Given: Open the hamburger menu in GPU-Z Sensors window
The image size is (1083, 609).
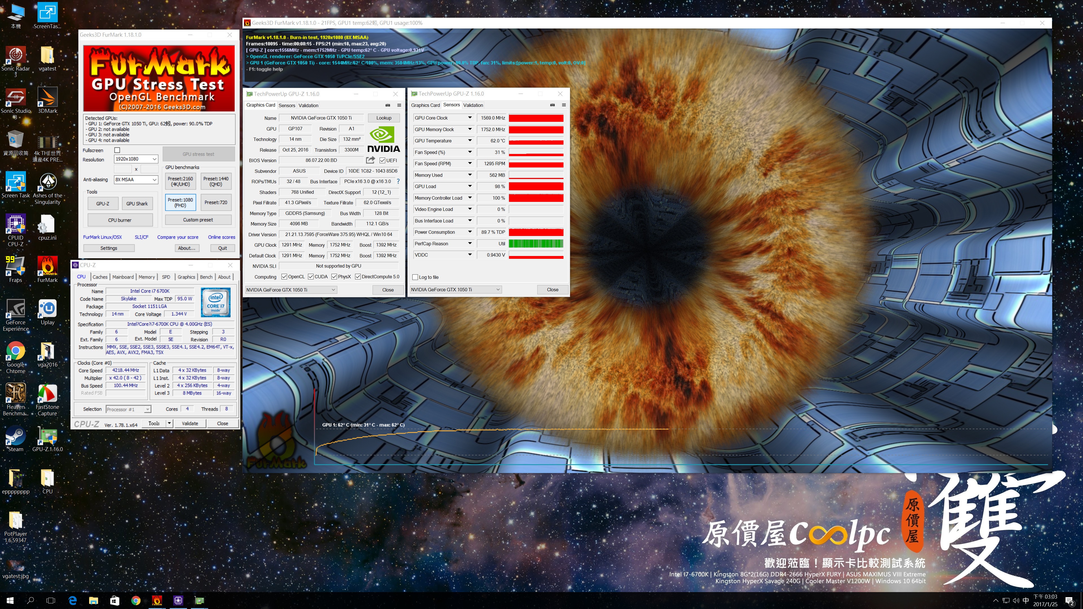Looking at the screenshot, I should pyautogui.click(x=564, y=105).
